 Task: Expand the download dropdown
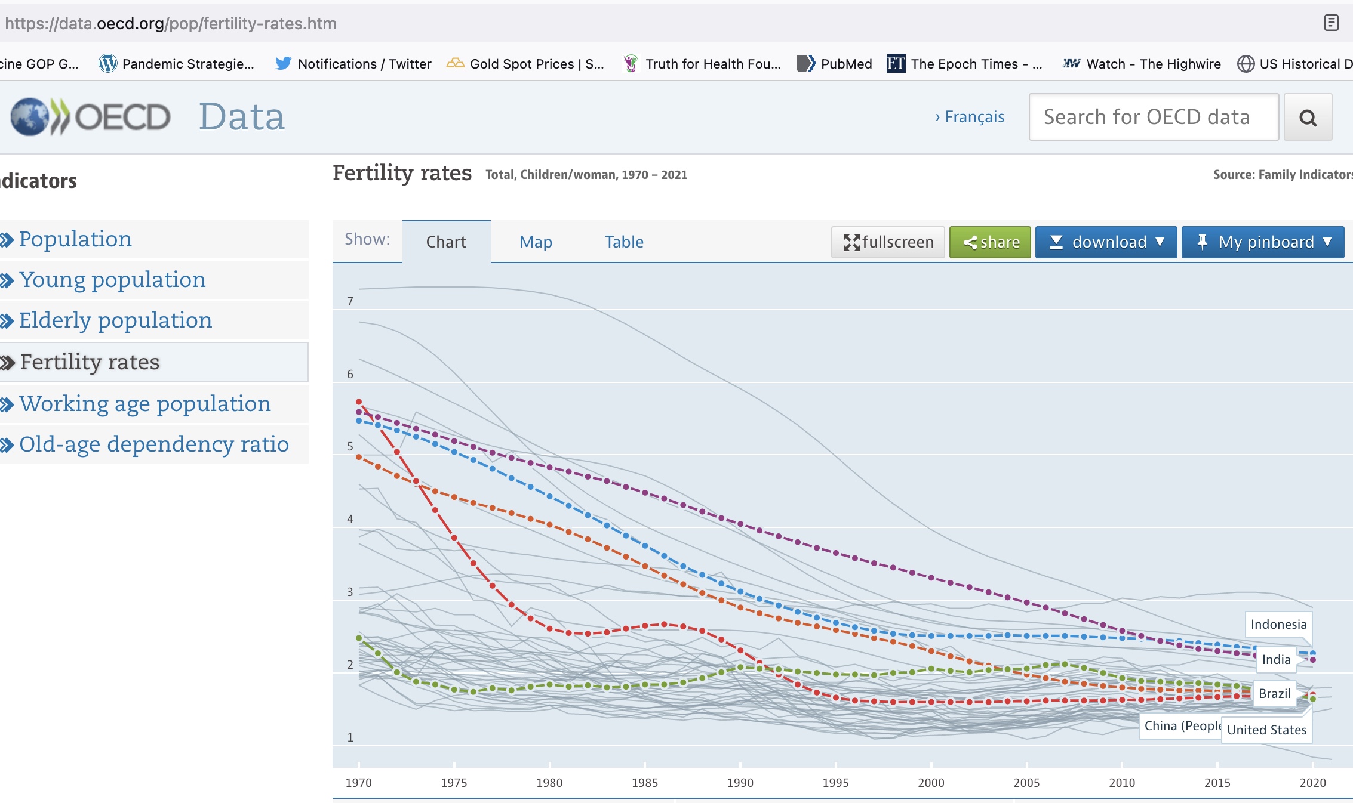tap(1106, 242)
